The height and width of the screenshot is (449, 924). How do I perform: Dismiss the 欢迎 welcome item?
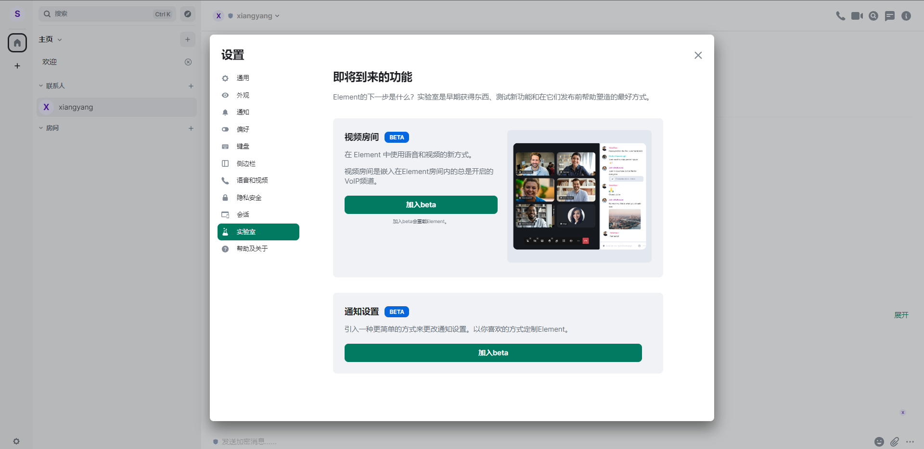(x=188, y=62)
